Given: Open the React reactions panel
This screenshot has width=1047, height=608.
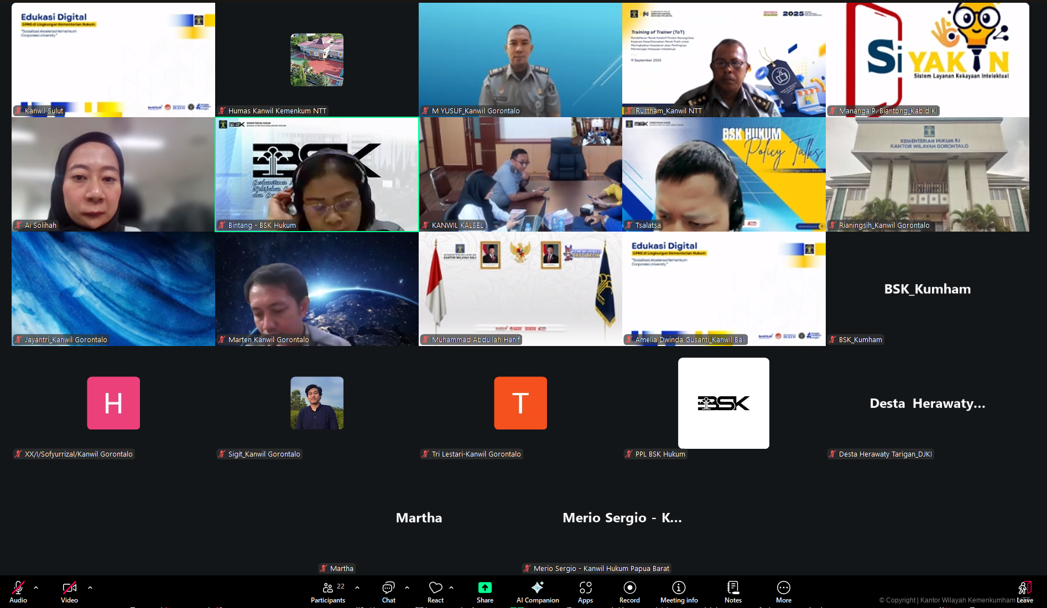Looking at the screenshot, I should [435, 591].
